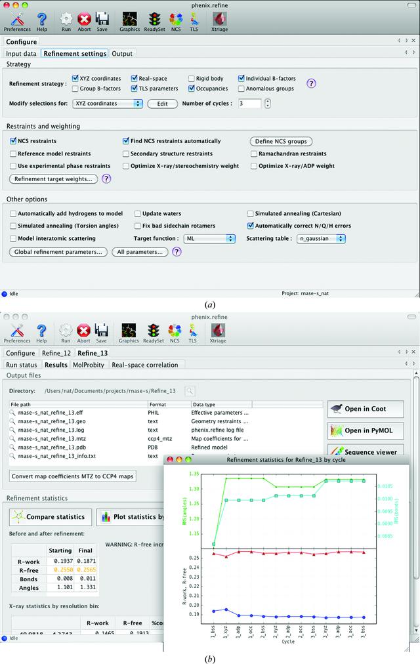Launch Xtriage in bottom window toolbar
This screenshot has width=420, height=664.
[218, 333]
